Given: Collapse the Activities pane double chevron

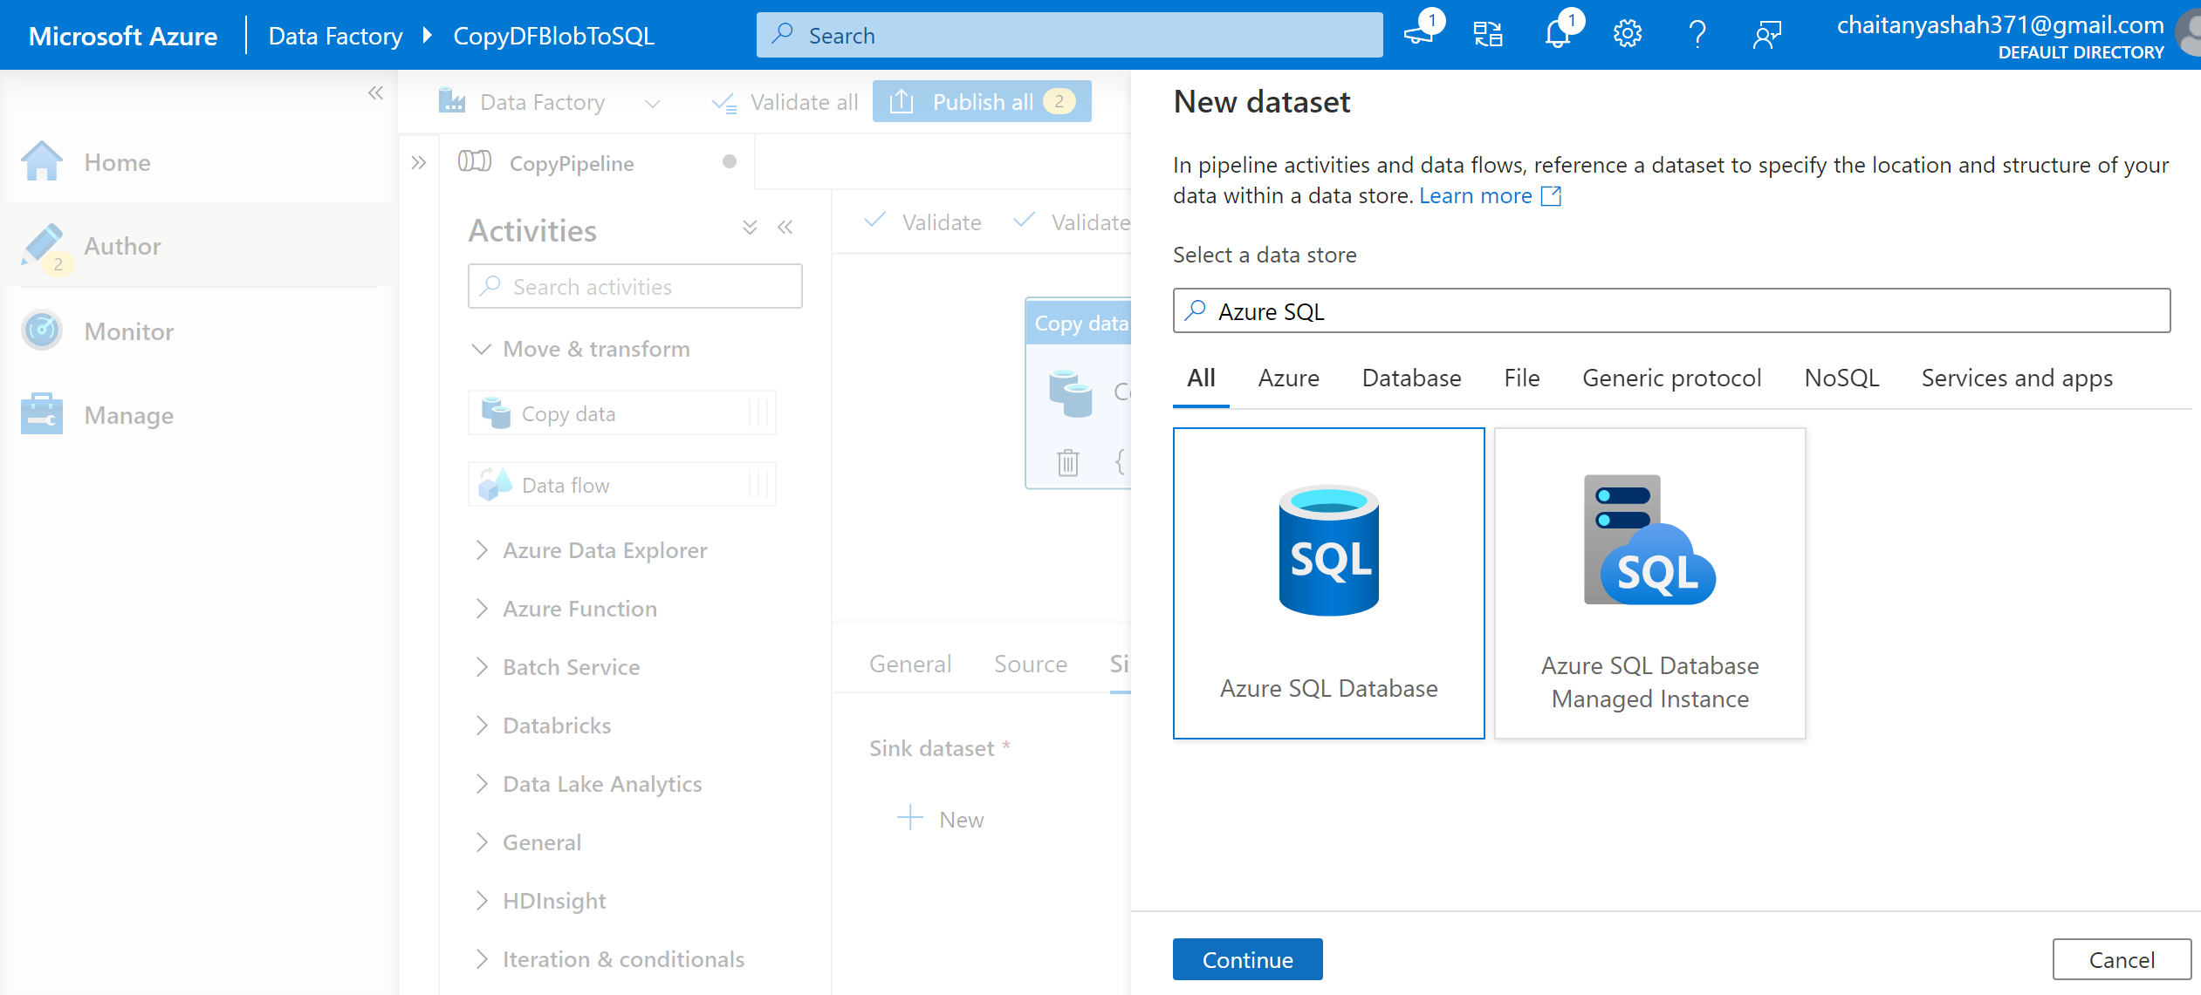Looking at the screenshot, I should click(x=785, y=228).
